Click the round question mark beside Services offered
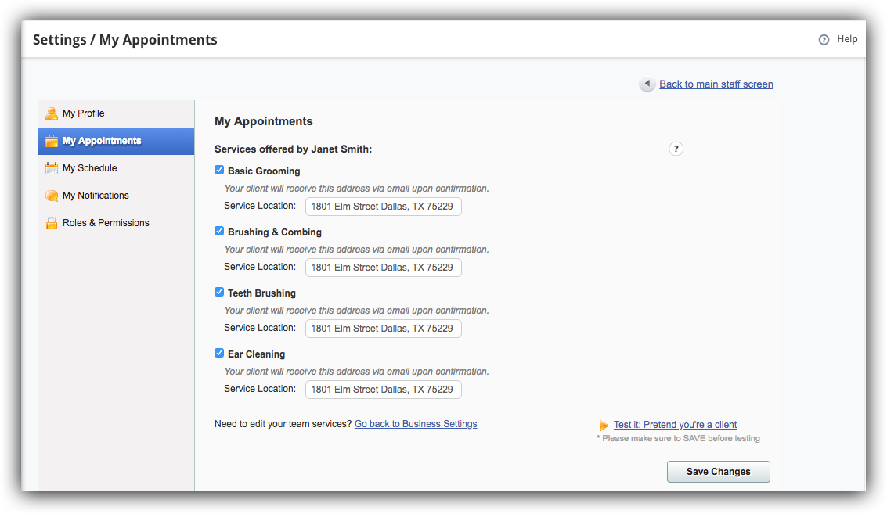This screenshot has height=514, width=887. pyautogui.click(x=676, y=149)
